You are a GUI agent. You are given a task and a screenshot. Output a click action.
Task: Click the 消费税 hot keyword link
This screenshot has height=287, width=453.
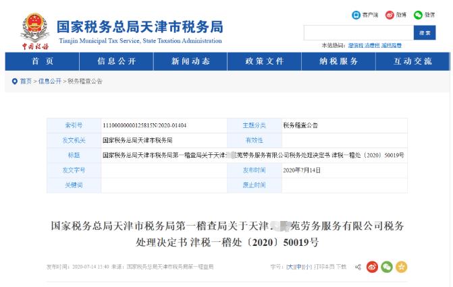pos(372,46)
